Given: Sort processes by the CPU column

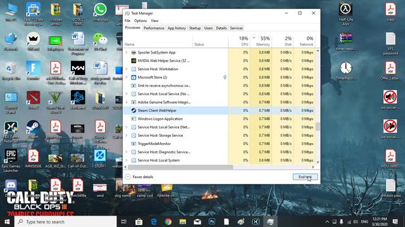Looking at the screenshot, I should pyautogui.click(x=239, y=41).
